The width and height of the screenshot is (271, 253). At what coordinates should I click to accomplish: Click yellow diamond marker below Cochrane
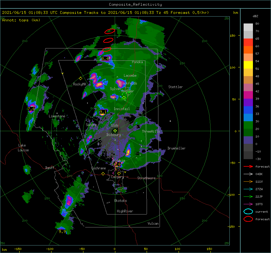click(103, 174)
